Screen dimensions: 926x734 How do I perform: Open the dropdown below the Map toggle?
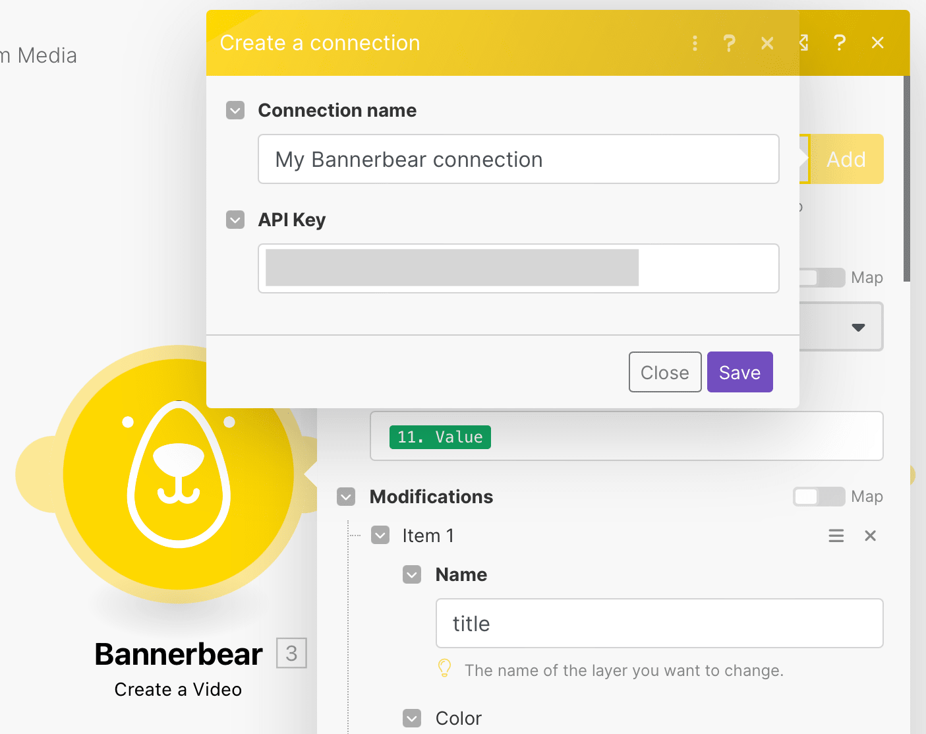858,326
